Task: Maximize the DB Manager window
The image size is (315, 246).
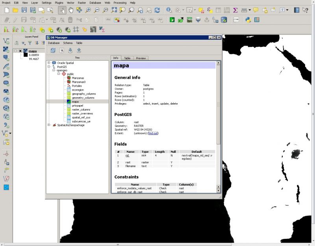Action: 215,37
